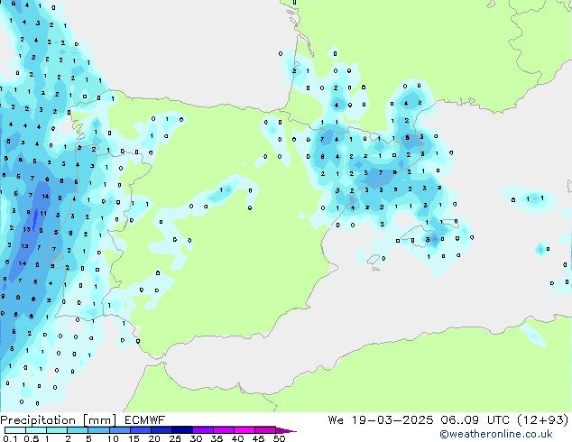Click the 40–45 mm magenta legend swatch
This screenshot has height=442, width=572.
pos(244,430)
